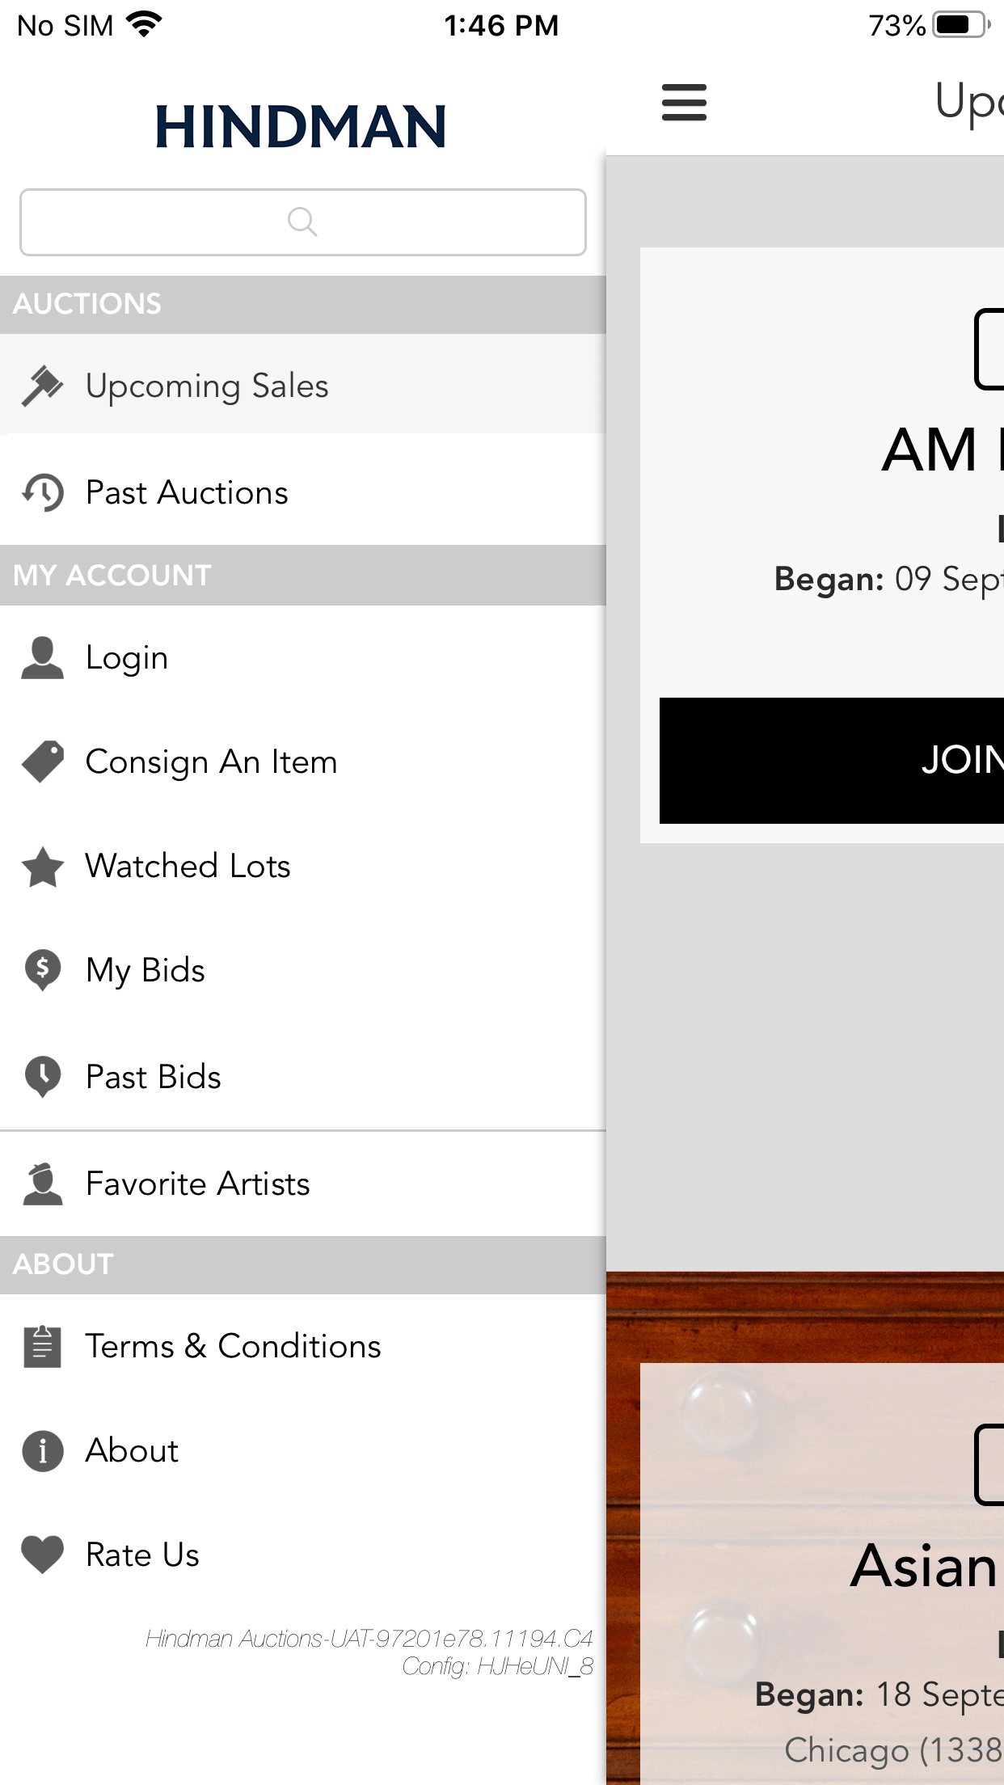Tap the history clock icon for Past Auctions

[42, 492]
